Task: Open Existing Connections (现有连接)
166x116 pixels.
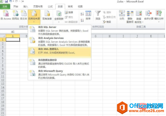Action: (x=47, y=15)
